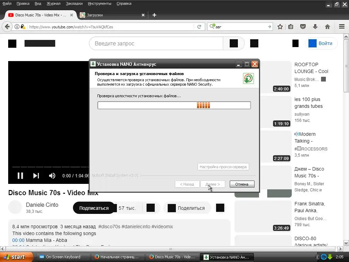The image size is (349, 262).
Task: Save page to Pocket
Action: coord(303,27)
